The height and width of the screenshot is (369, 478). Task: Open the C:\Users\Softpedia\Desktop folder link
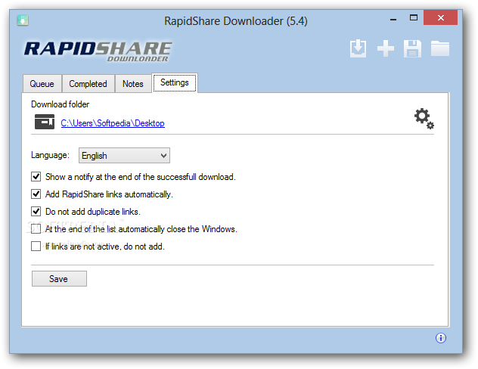113,123
